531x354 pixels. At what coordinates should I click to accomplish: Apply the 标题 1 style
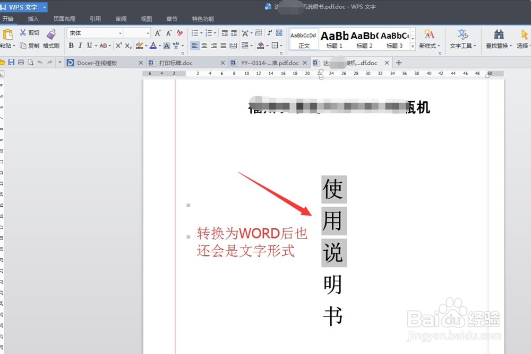tap(333, 38)
